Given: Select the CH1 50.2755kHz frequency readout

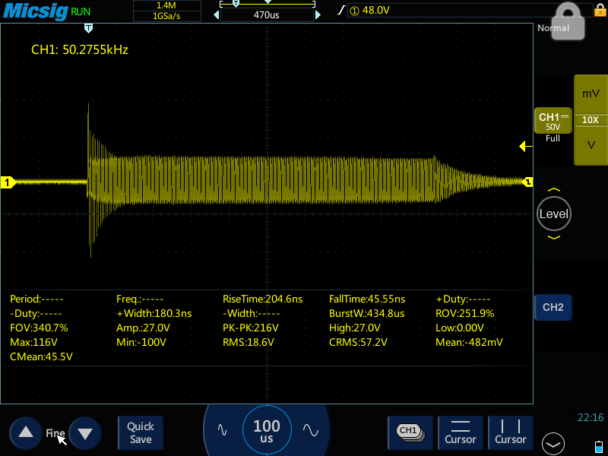Looking at the screenshot, I should click(80, 49).
